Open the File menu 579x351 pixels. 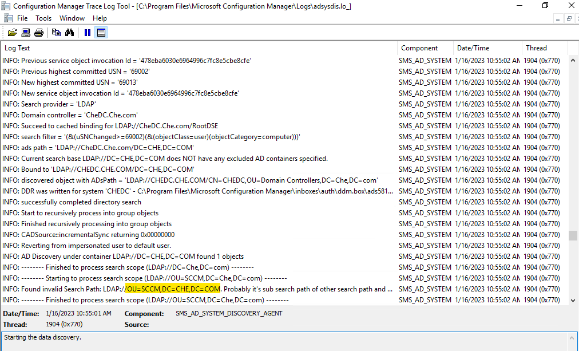(x=22, y=18)
